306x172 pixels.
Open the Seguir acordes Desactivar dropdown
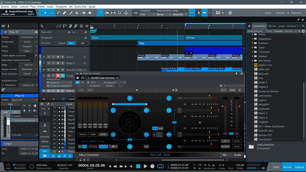pos(29,69)
